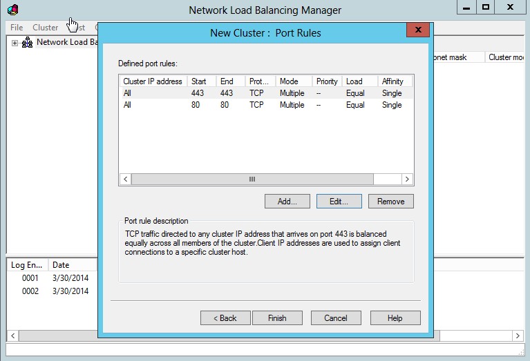Sort rules by Cluster IP address column
This screenshot has width=530, height=361.
pyautogui.click(x=153, y=81)
